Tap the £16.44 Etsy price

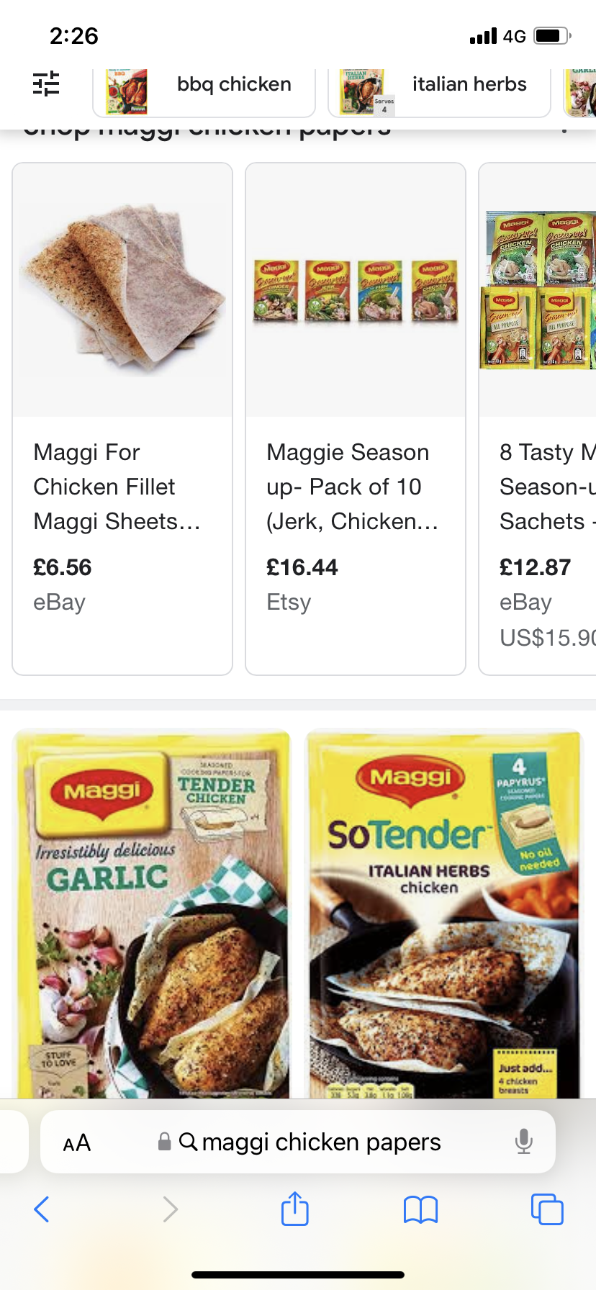tap(302, 567)
